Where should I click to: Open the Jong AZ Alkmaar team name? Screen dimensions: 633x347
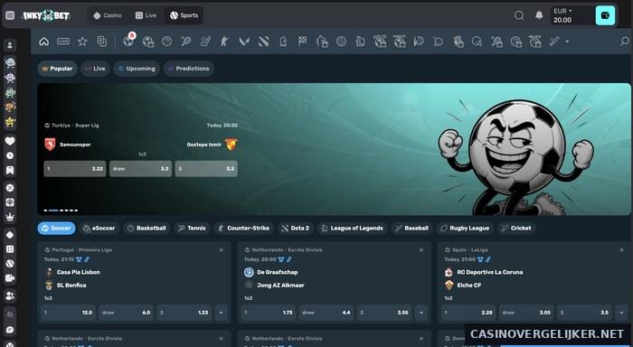coord(280,286)
